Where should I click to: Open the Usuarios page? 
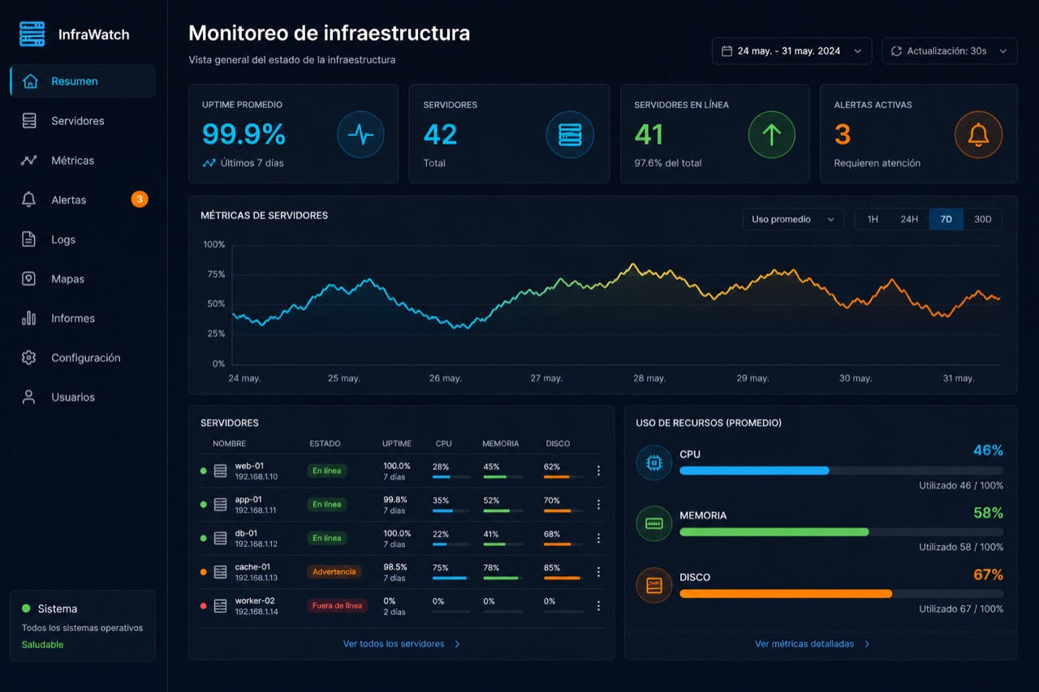tap(83, 397)
